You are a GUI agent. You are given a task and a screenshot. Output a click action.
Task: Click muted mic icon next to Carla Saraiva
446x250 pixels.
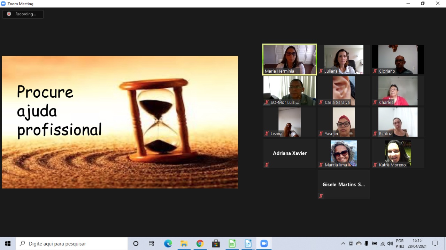321,102
